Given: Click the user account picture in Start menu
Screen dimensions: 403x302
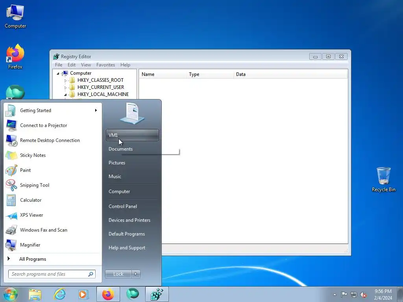Looking at the screenshot, I should (x=132, y=113).
